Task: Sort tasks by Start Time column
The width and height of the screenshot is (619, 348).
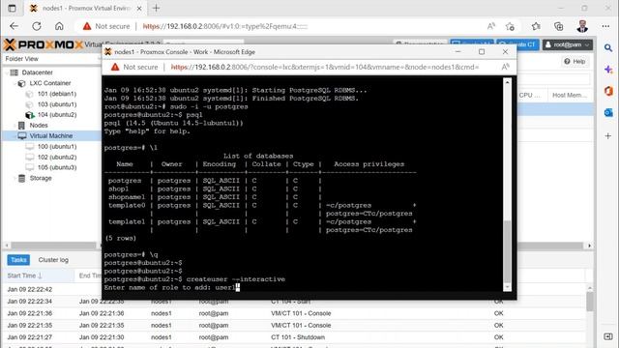Action: 39,275
